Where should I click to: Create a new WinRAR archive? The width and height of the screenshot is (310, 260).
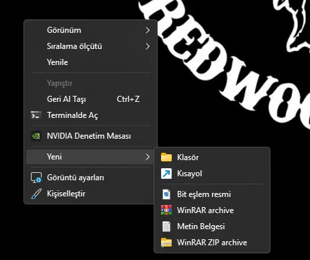click(x=212, y=210)
